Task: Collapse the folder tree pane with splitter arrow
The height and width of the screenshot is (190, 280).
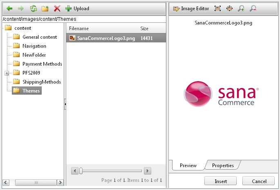Action: (65, 104)
